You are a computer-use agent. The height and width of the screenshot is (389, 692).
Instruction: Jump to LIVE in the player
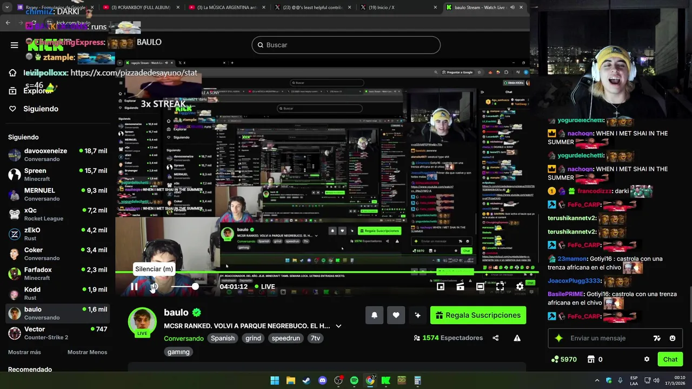click(264, 287)
